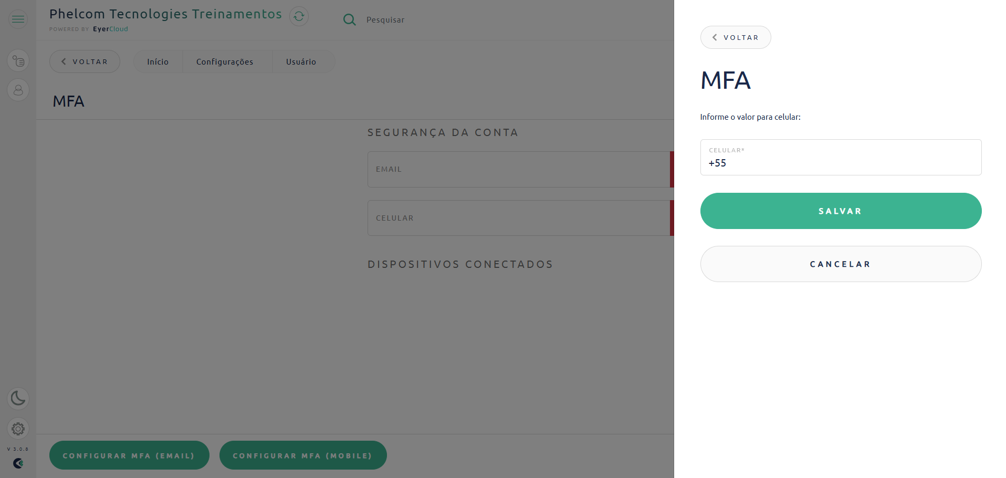This screenshot has height=478, width=1006.
Task: Go to Início breadcrumb
Action: (x=158, y=62)
